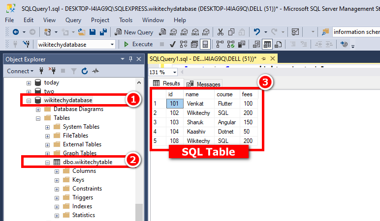Open a new DAX query
The width and height of the screenshot is (380, 221).
point(206,32)
